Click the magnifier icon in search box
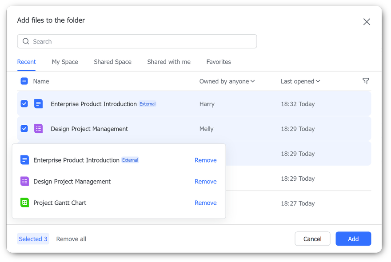The height and width of the screenshot is (262, 391). coord(26,42)
